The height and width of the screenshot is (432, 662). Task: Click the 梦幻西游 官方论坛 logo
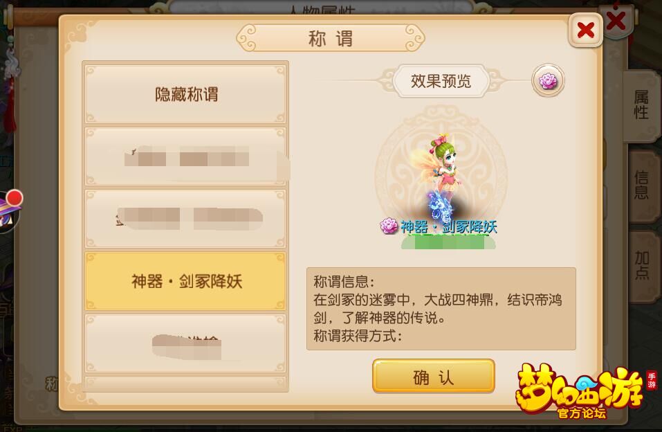point(582,391)
